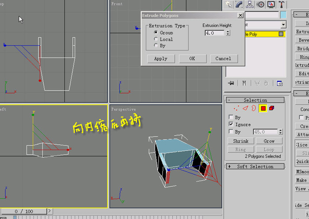This screenshot has height=219, width=309.
Task: Close the Extrude Polygons dialog
Action: [x=240, y=15]
